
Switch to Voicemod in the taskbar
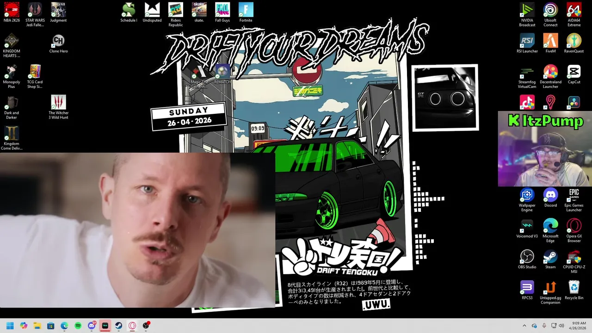pos(105,326)
